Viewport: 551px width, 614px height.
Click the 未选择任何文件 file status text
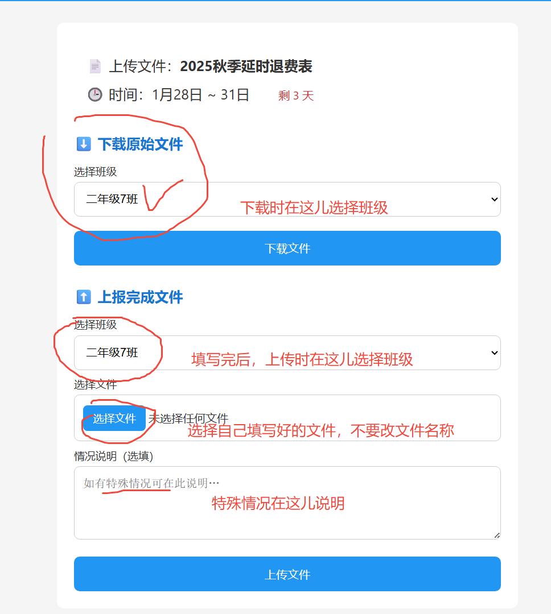click(x=188, y=418)
